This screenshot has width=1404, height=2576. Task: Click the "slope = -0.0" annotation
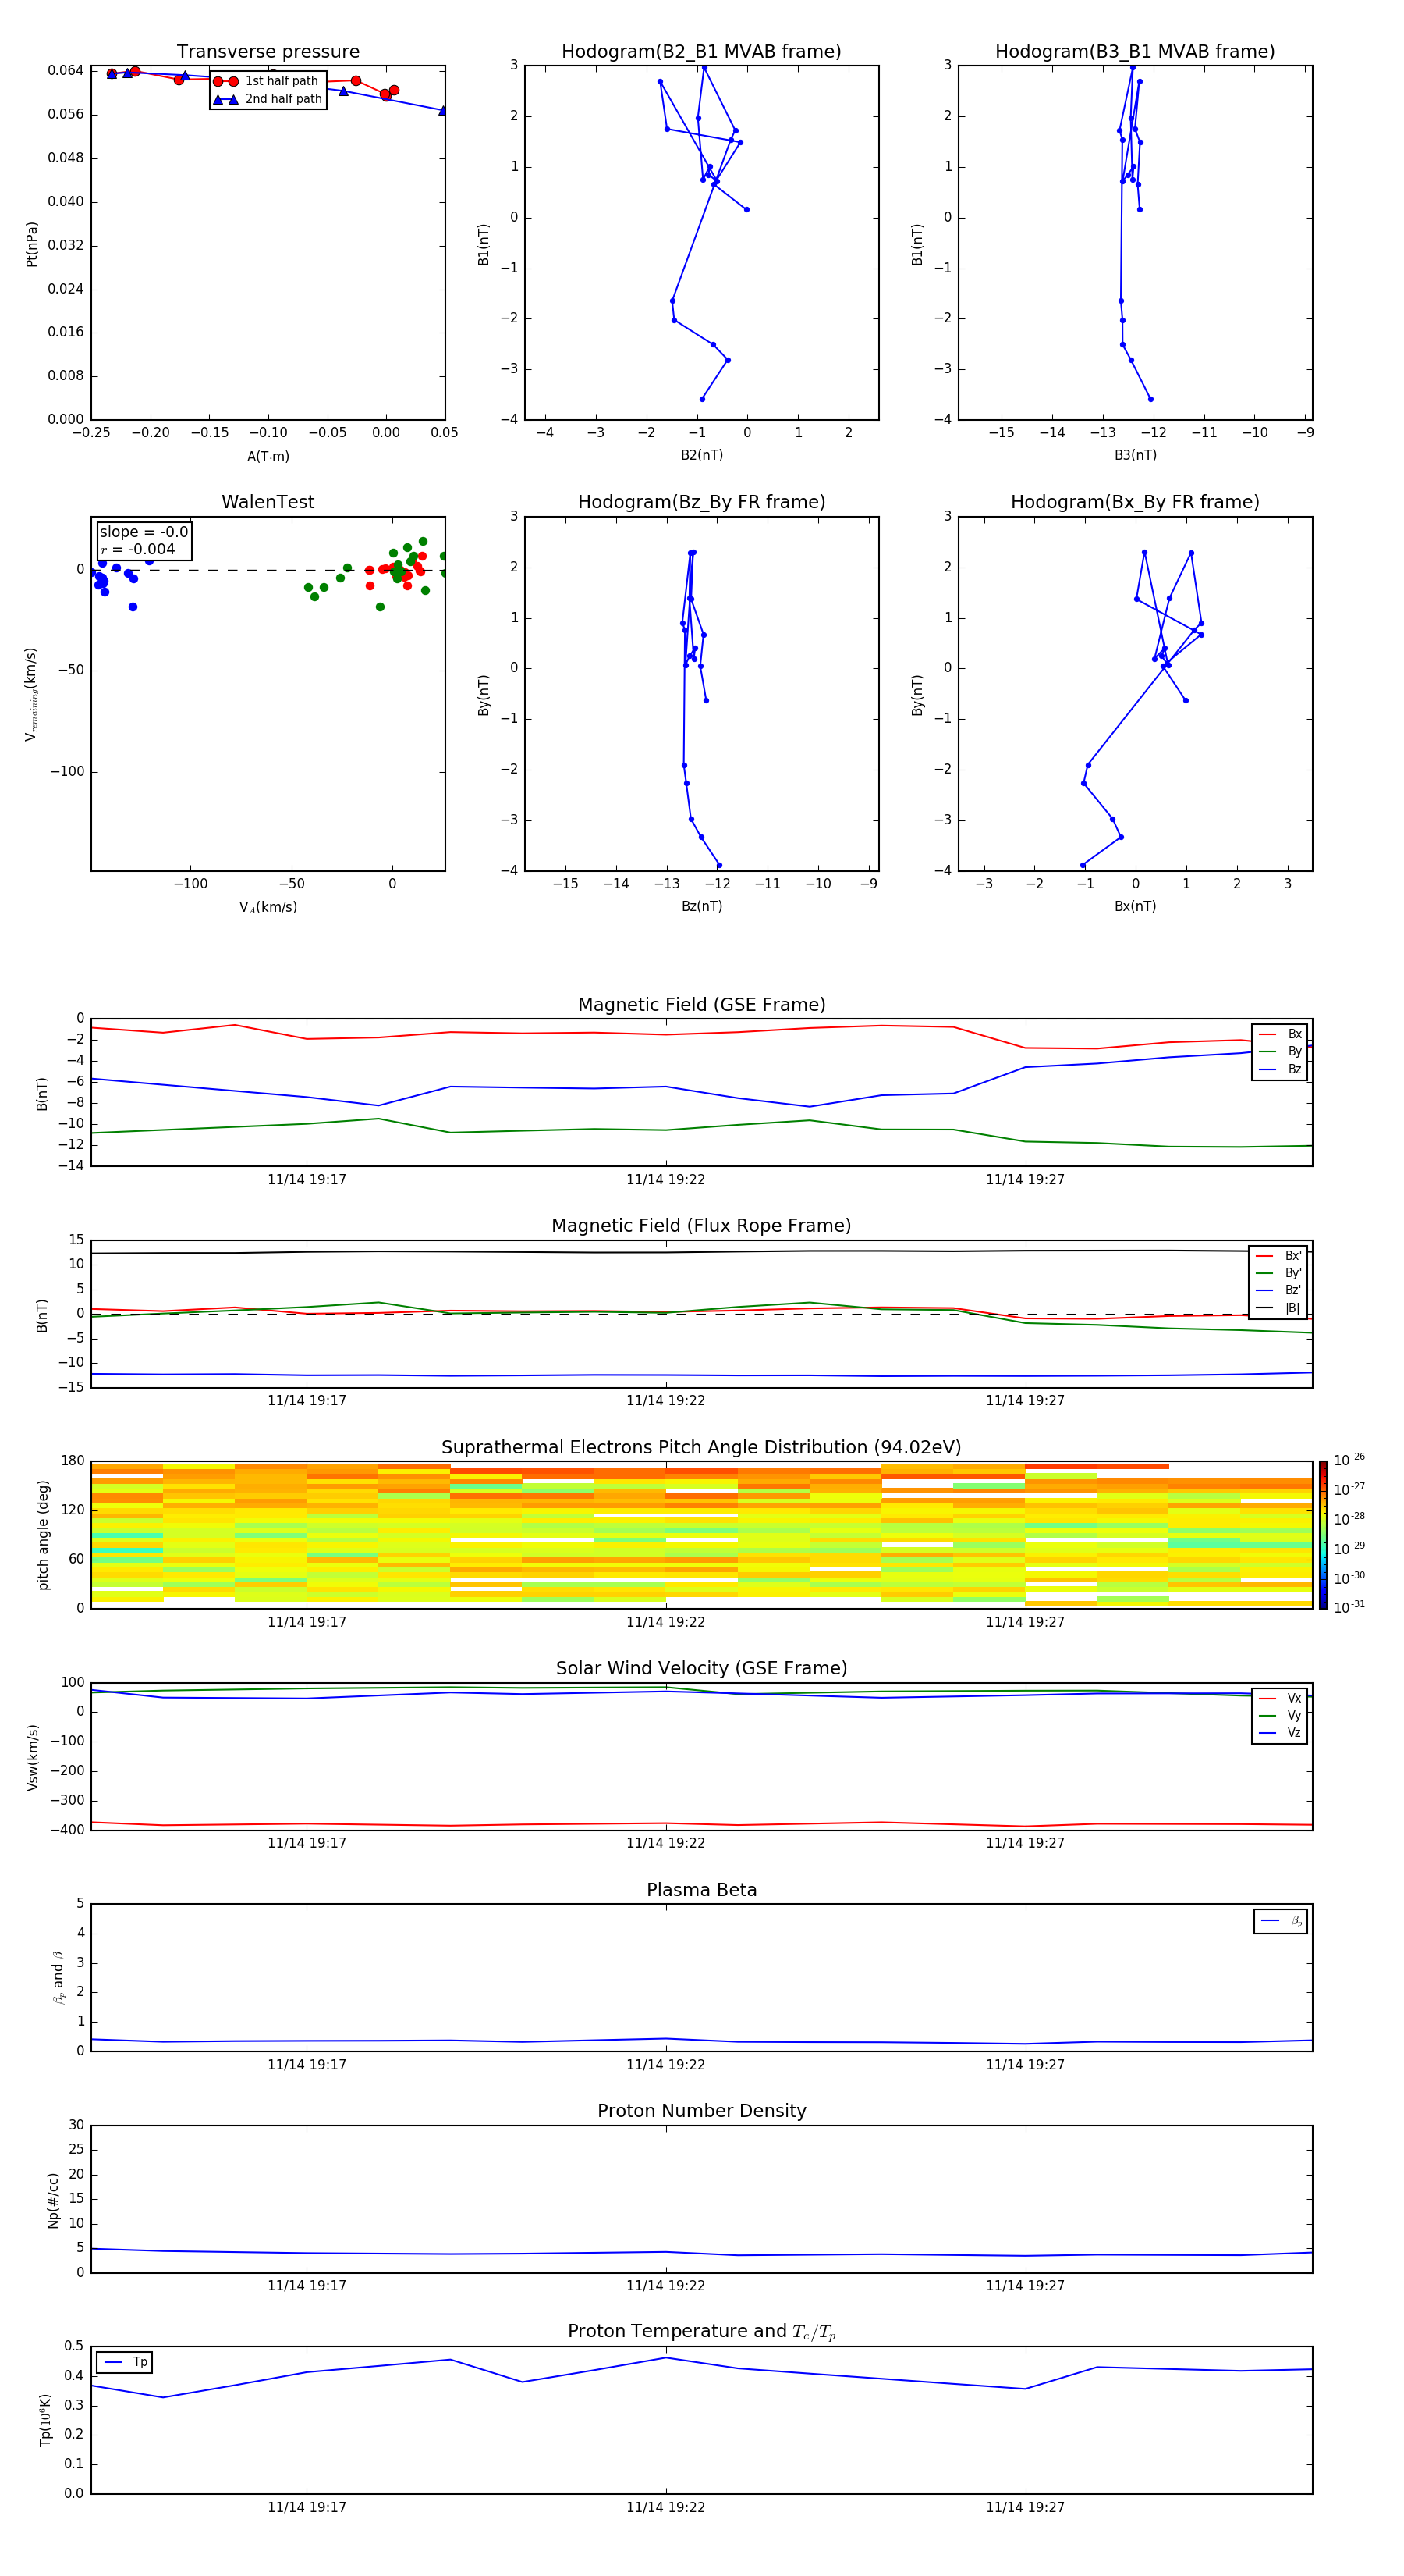(x=144, y=532)
